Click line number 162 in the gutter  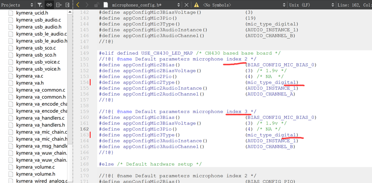[x=85, y=129]
